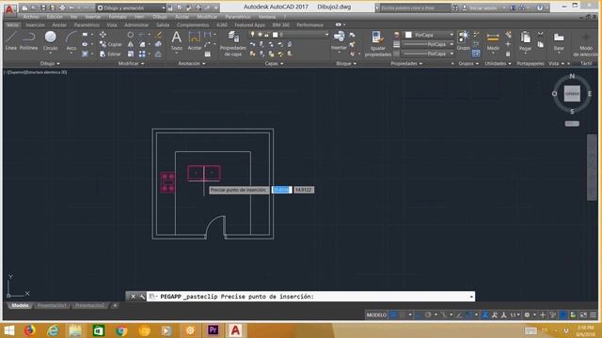Select the Acotar dimension tool
Viewport: 602px width, 338px height.
(x=195, y=40)
